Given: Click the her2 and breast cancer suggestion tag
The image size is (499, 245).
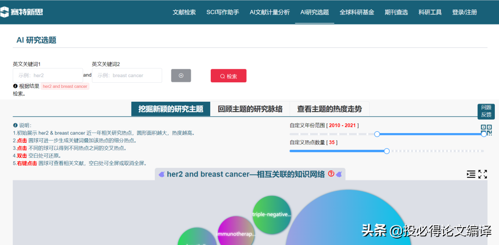Looking at the screenshot, I should point(65,86).
